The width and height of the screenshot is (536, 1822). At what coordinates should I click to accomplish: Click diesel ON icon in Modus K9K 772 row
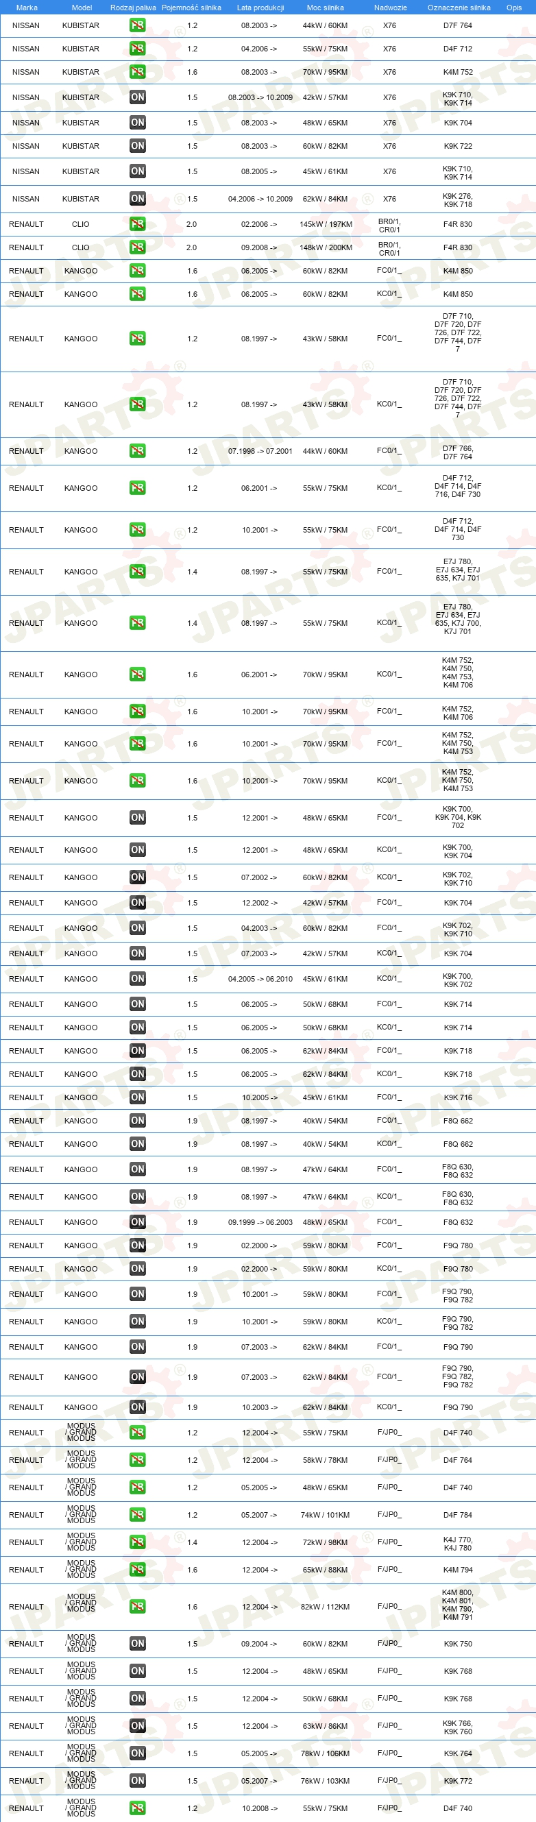(x=137, y=1781)
